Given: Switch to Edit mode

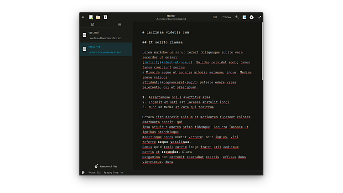Looking at the screenshot, I should [x=215, y=17].
